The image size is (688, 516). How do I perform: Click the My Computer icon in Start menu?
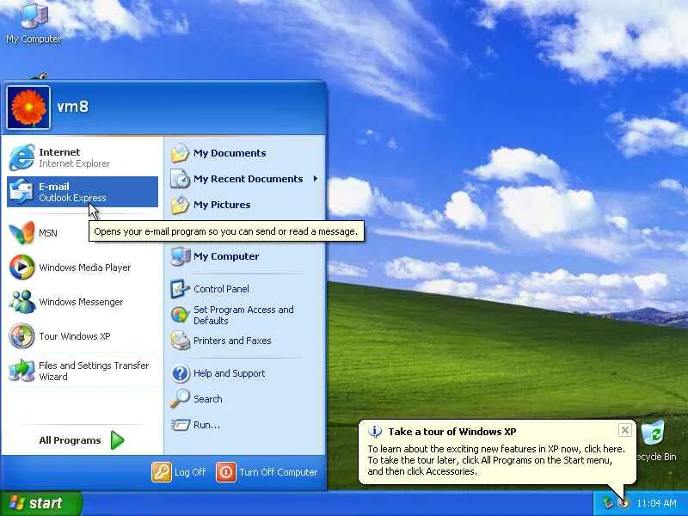[x=180, y=256]
